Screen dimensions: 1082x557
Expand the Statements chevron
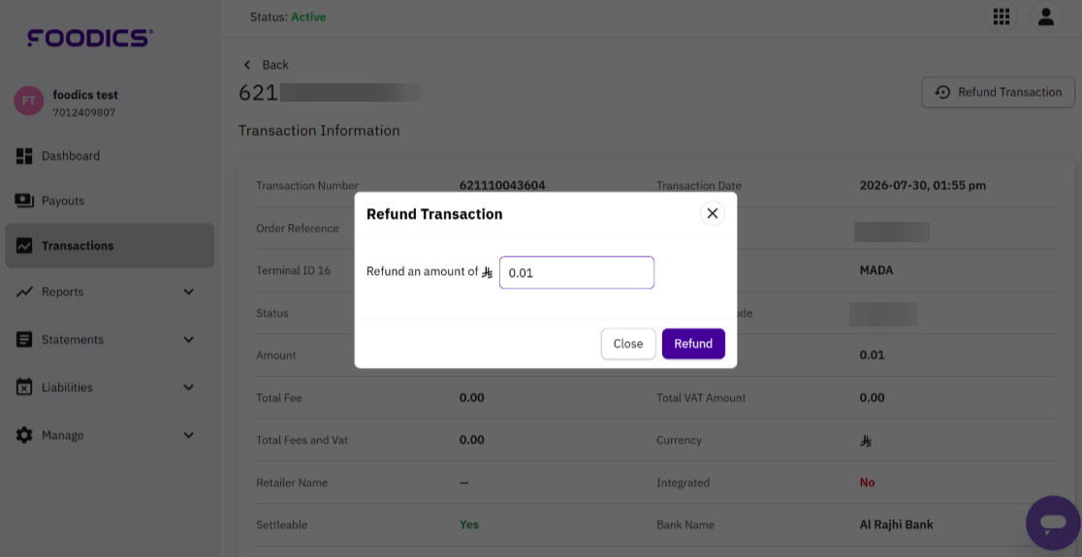(x=188, y=339)
